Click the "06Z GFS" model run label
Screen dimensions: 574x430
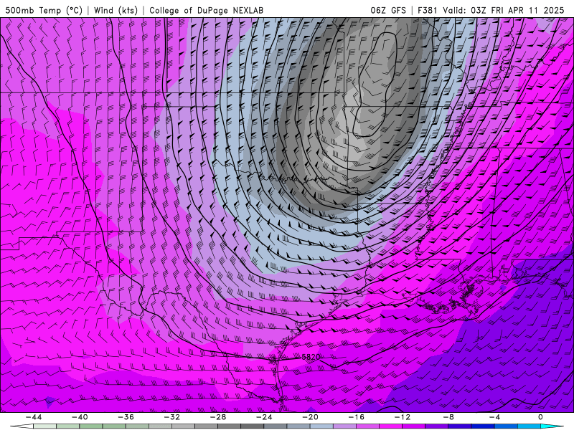388,10
